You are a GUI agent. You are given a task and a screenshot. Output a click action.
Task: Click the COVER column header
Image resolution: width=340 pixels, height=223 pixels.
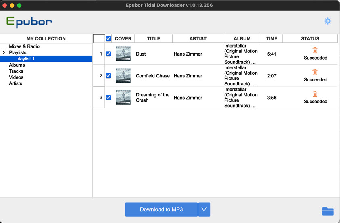coord(123,39)
